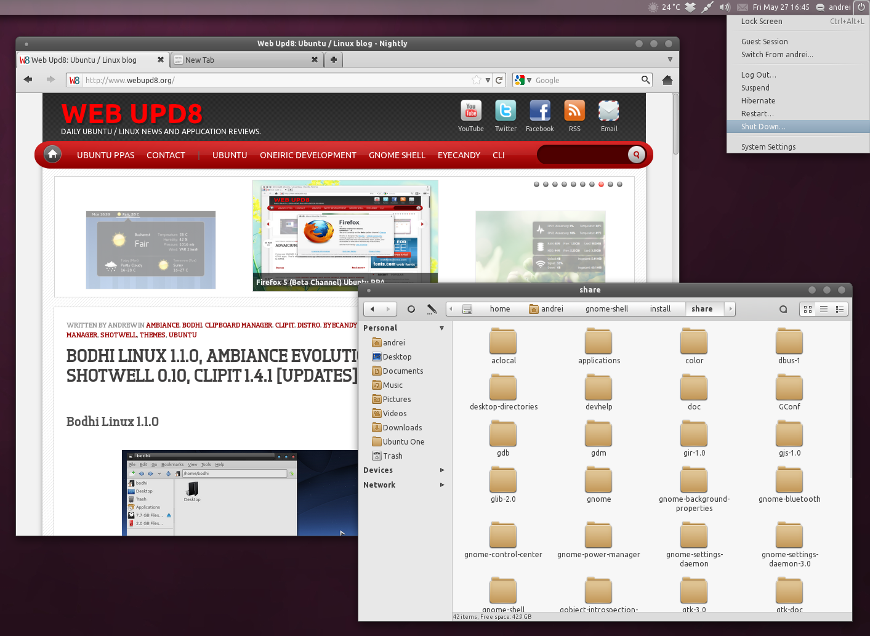Screen dimensions: 870x636
Task: Bookmark this page with the star
Action: pos(476,80)
